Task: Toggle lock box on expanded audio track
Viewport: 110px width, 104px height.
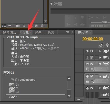Action: tap(97, 76)
